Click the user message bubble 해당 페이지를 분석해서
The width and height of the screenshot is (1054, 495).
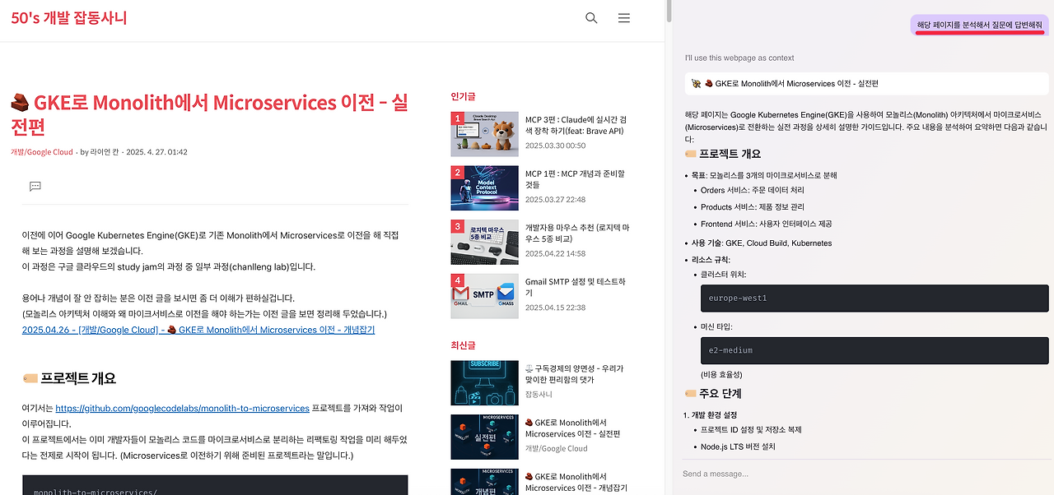(980, 25)
